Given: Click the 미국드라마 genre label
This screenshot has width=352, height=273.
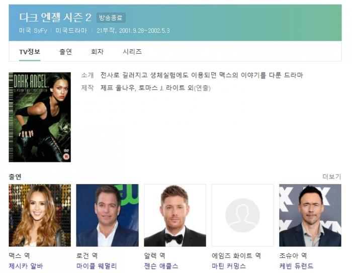Looking at the screenshot, I should tap(71, 30).
